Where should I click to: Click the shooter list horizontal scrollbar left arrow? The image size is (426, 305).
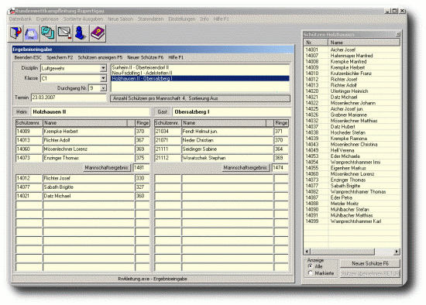[x=307, y=252]
